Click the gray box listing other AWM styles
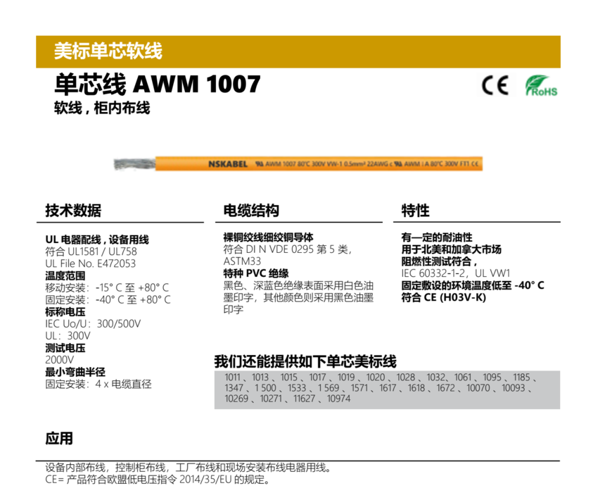 [387, 389]
